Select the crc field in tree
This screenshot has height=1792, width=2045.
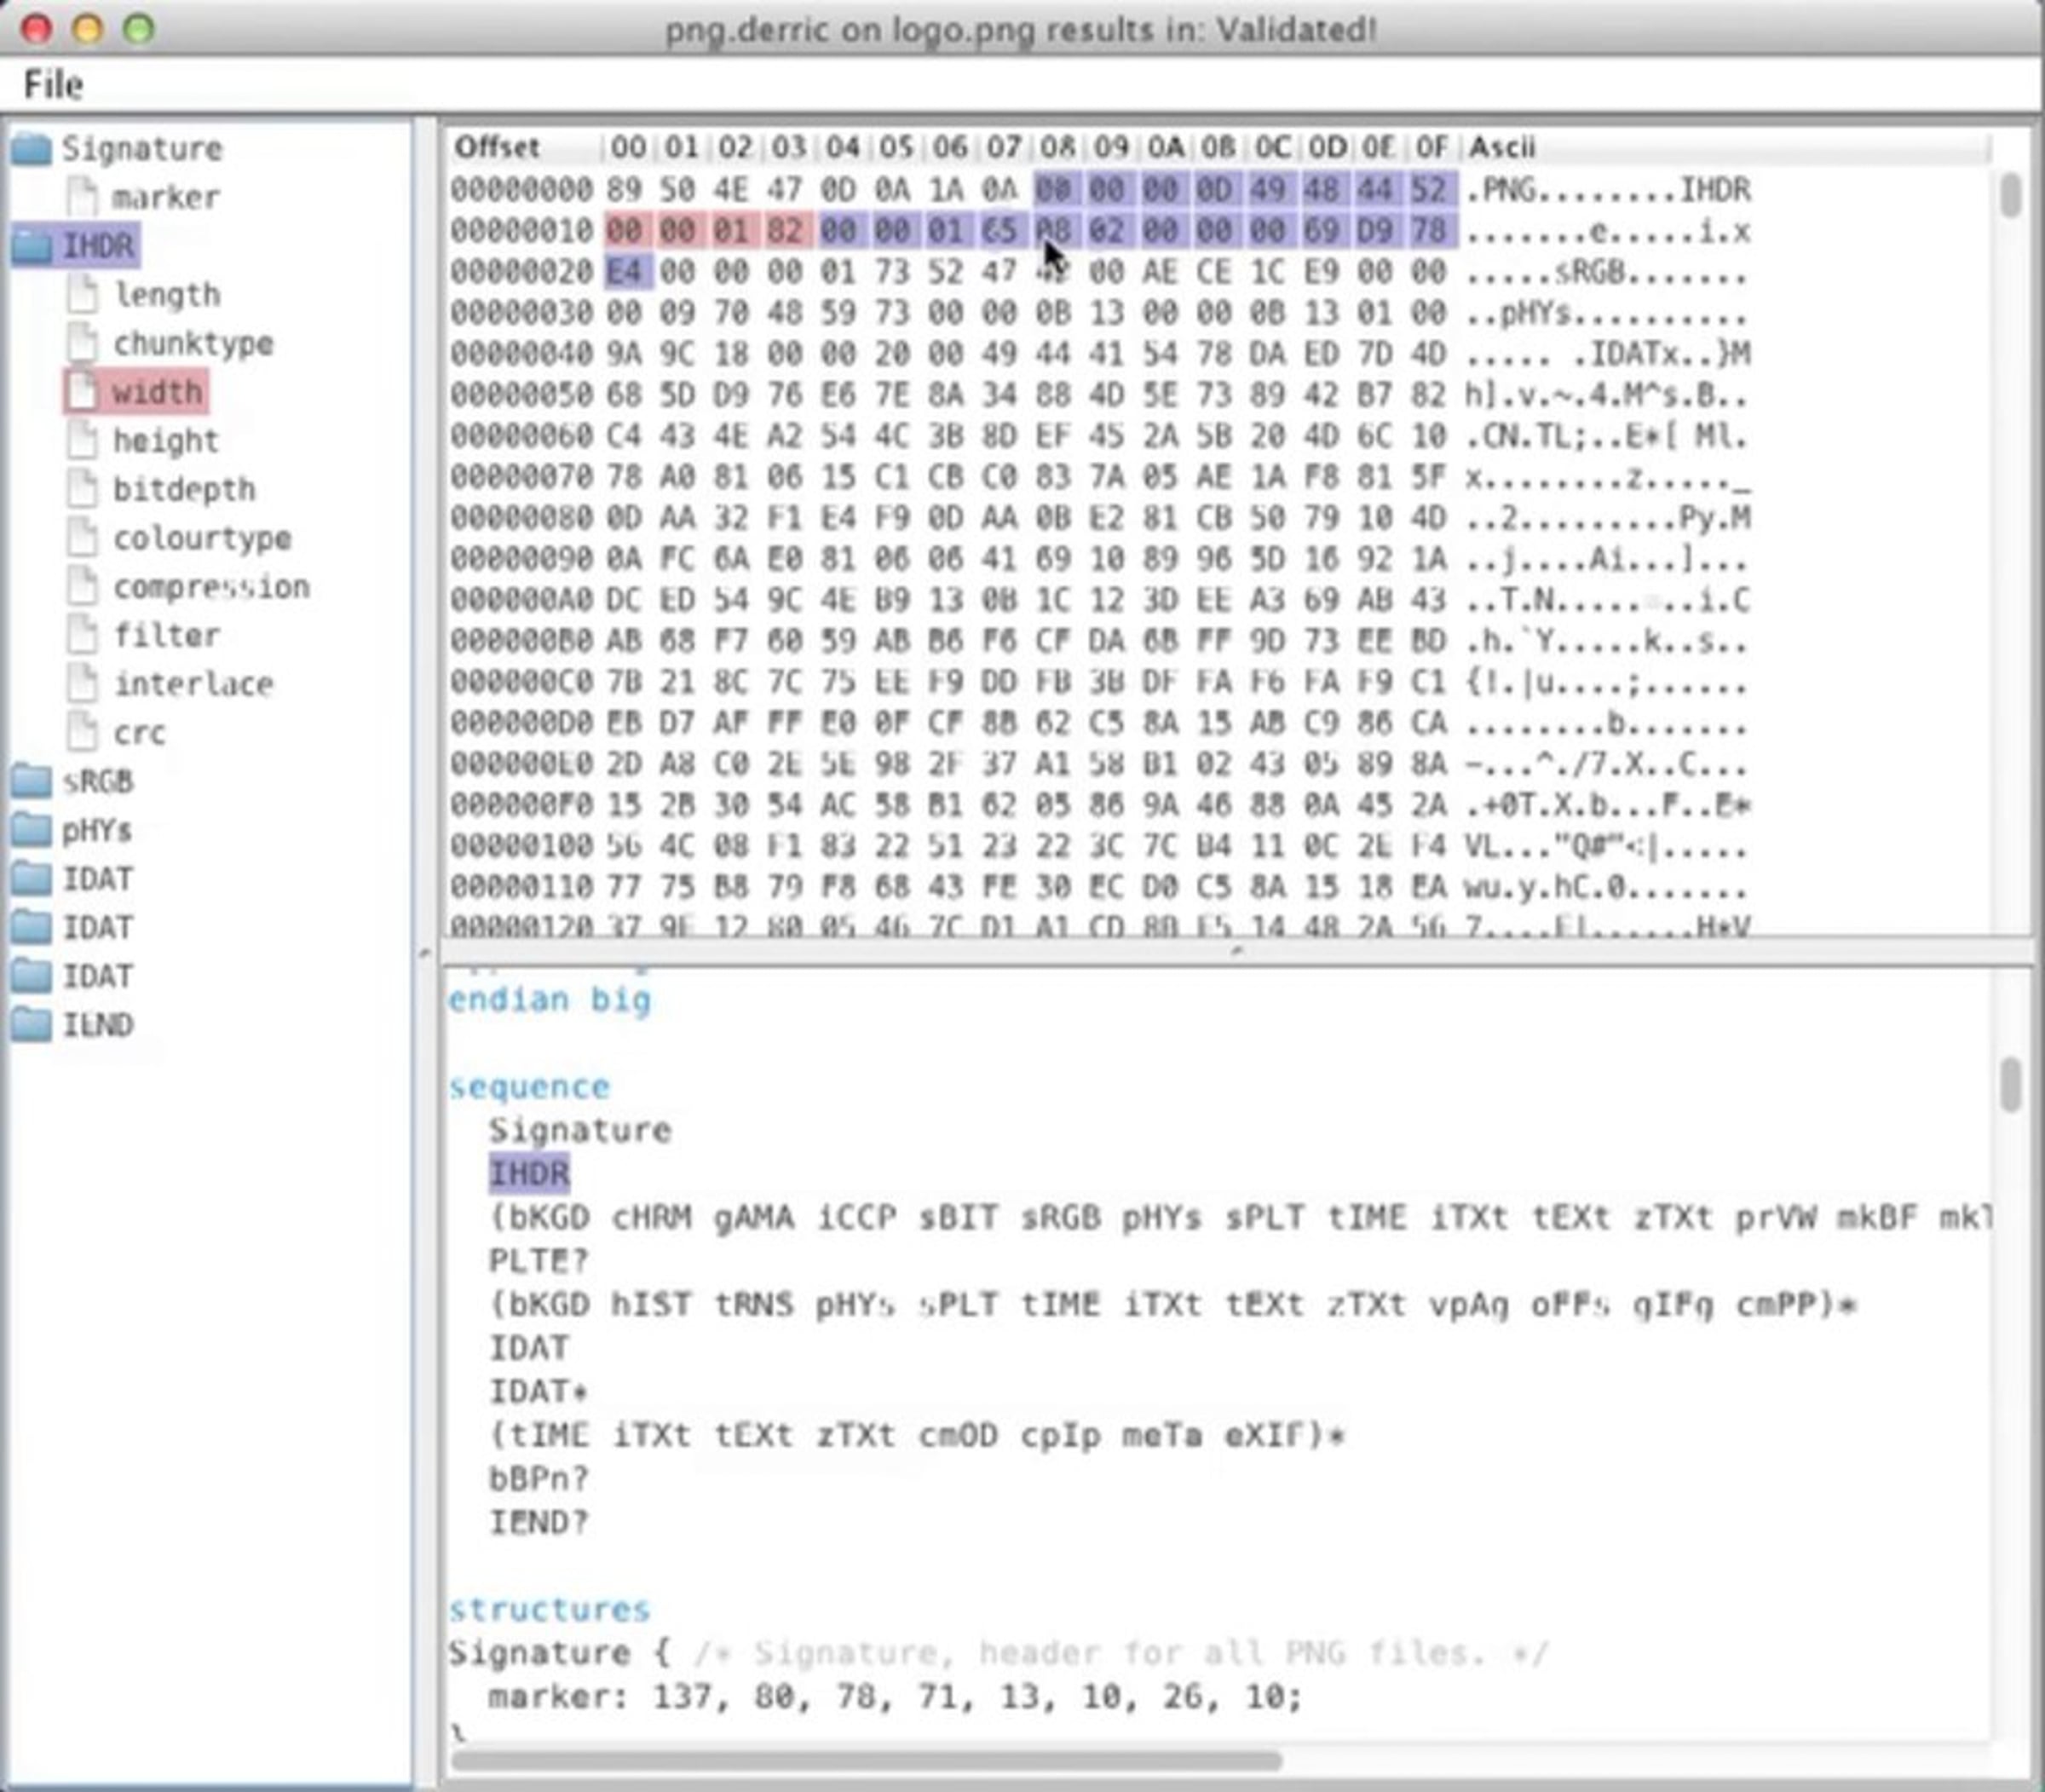click(139, 733)
